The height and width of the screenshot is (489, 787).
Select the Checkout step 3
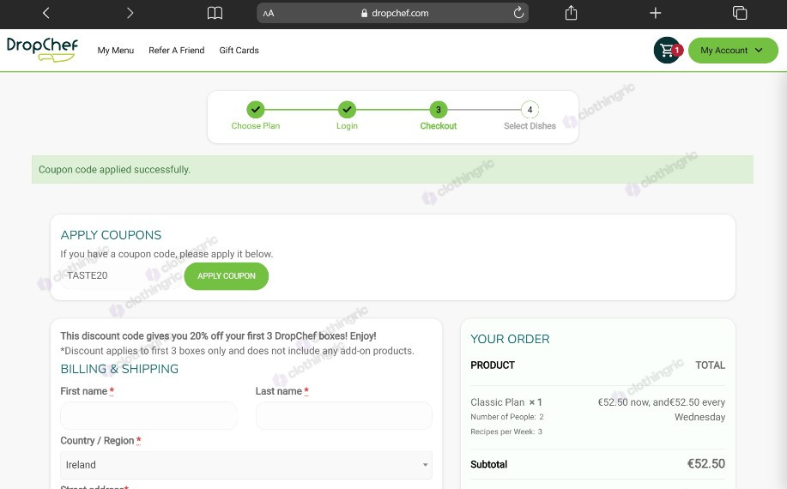point(439,116)
